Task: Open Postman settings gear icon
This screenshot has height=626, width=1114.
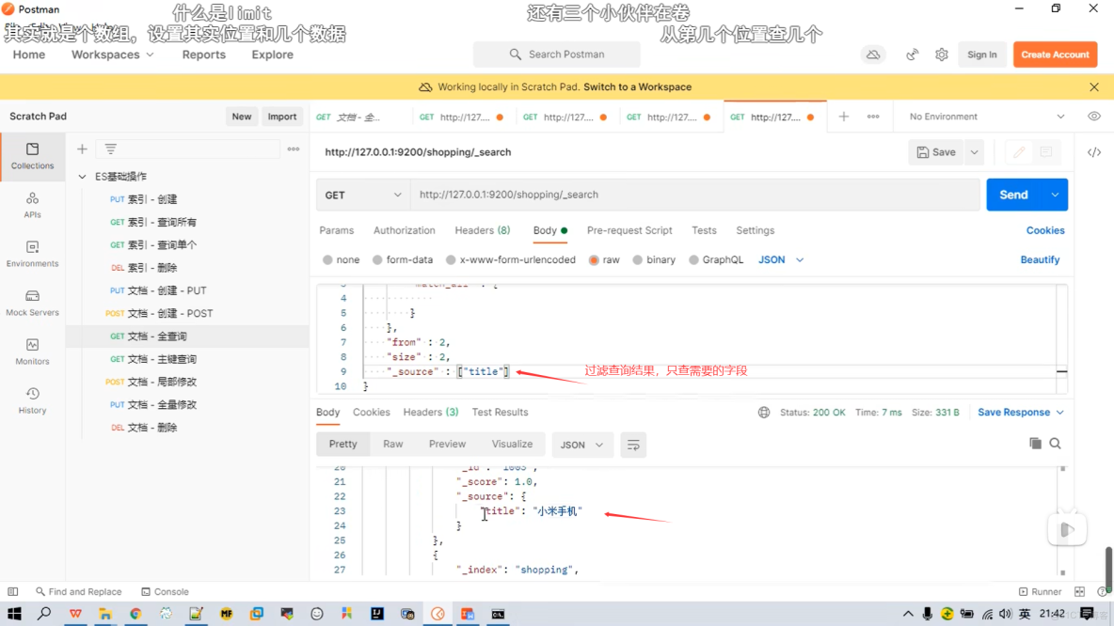Action: coord(942,55)
